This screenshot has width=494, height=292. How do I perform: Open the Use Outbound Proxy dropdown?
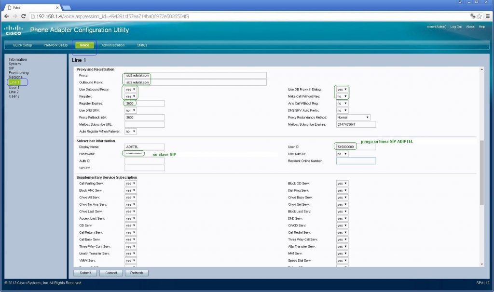[x=129, y=89]
